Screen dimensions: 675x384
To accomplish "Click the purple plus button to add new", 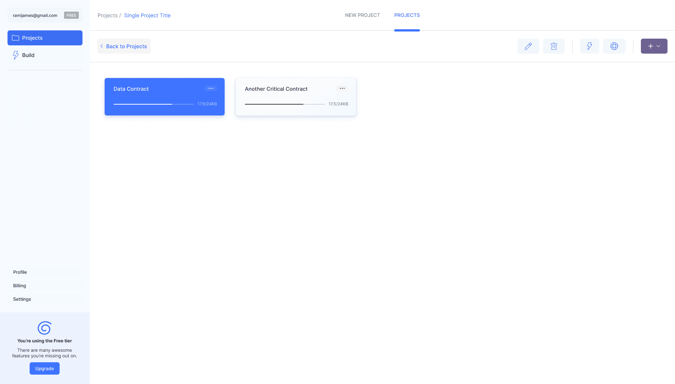I will [x=649, y=46].
